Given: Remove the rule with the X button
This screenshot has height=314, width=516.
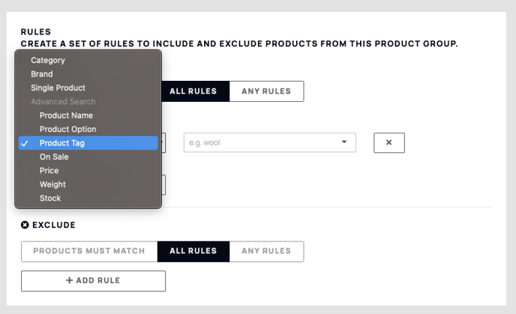Looking at the screenshot, I should tap(389, 142).
